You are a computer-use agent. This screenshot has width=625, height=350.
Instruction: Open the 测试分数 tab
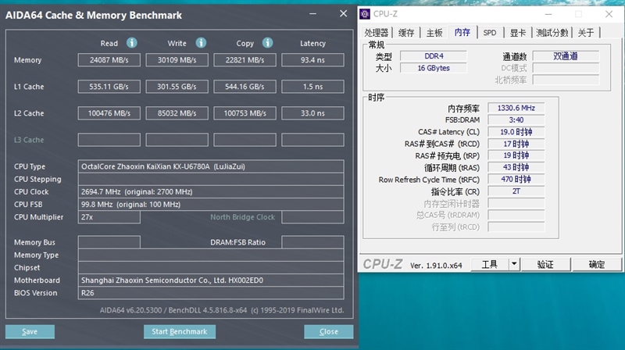coord(551,33)
